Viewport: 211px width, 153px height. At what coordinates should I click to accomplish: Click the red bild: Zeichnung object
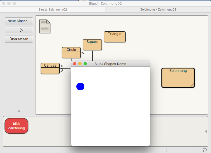[16, 126]
